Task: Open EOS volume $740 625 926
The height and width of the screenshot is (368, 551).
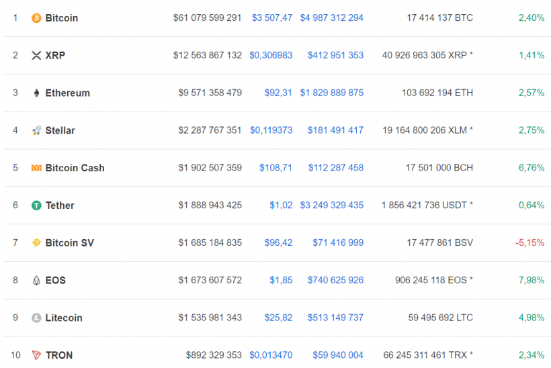Action: pyautogui.click(x=335, y=280)
